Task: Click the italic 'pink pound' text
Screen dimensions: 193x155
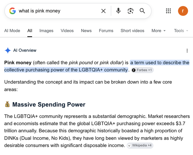Action: [81, 62]
